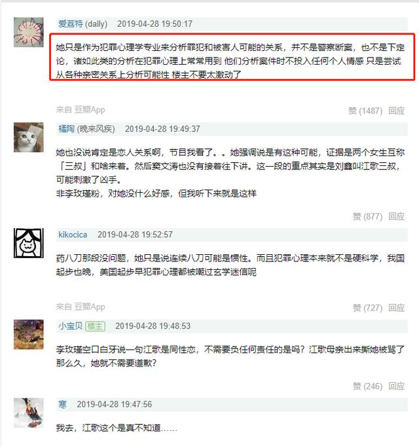Visit 寒 user profile link
Screen dimensions: 419x447
(63, 405)
